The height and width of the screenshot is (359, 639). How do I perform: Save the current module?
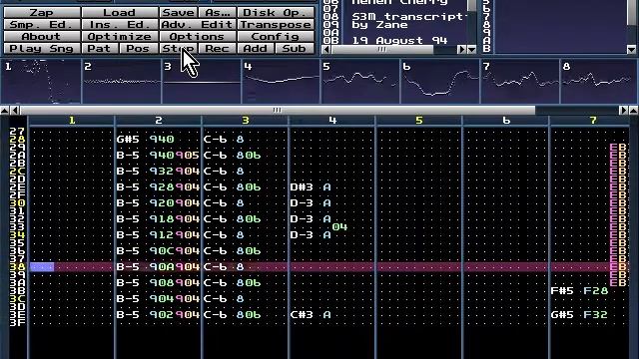(178, 13)
